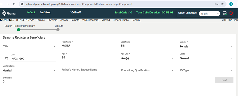Screen dimensions: 238x96
Task: Open the Marital Status dropdown
Action: point(30,70)
